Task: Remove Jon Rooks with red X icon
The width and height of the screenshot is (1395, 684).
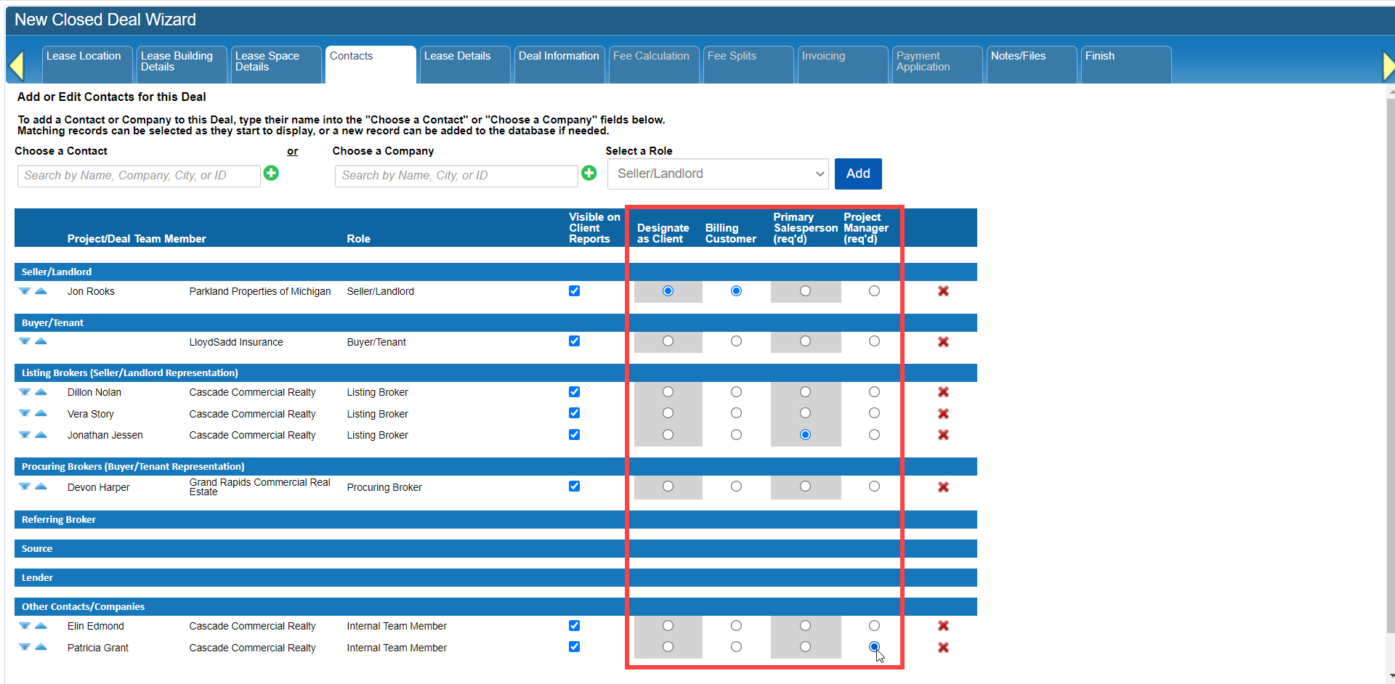Action: [x=943, y=291]
